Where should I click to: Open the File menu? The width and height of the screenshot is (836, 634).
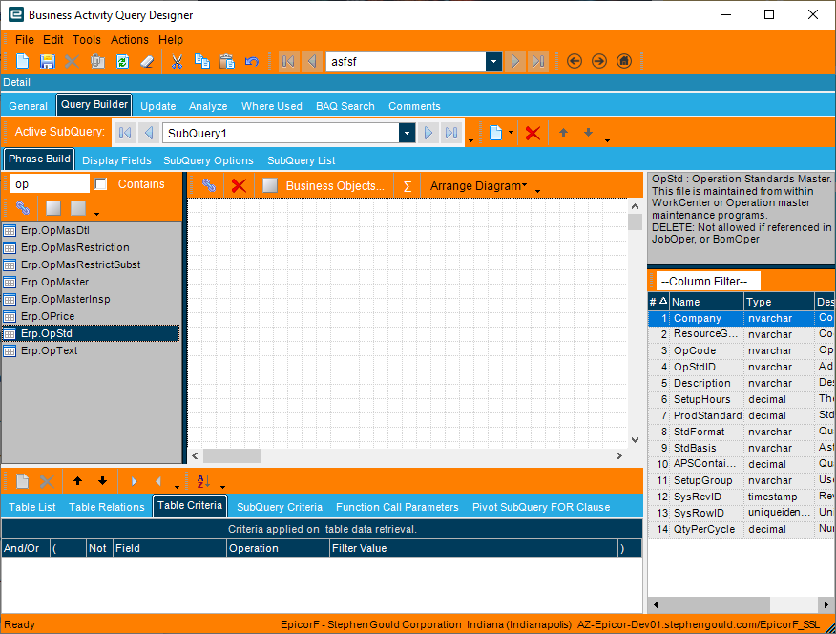tap(25, 40)
